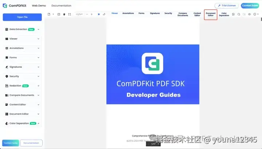This screenshot has width=262, height=149.
Task: Open the 112% zoom level dropdown
Action: 79,14
